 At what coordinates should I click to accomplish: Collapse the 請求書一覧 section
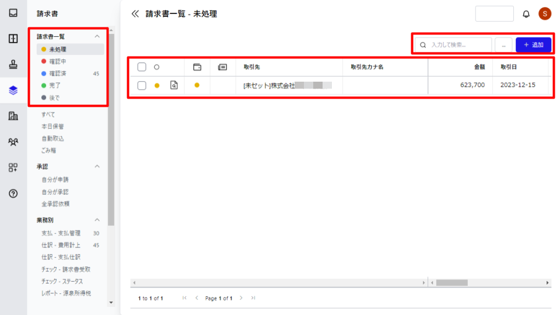pos(97,36)
